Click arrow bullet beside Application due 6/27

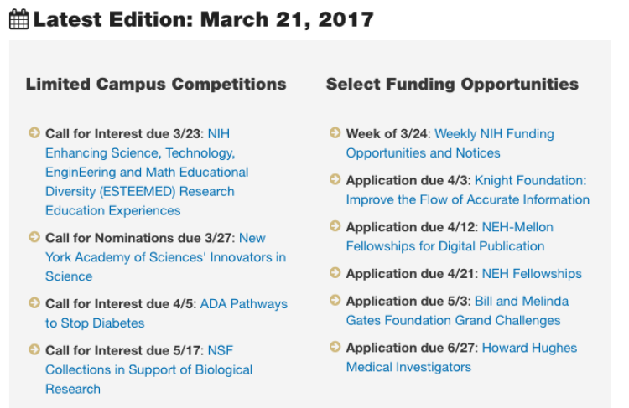(335, 346)
